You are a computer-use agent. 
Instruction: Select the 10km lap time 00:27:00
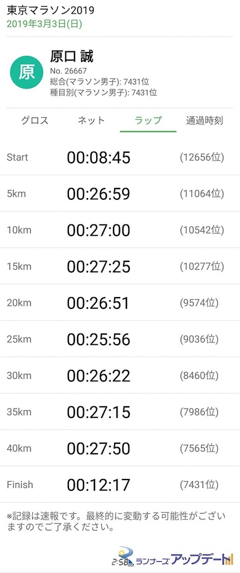[98, 230]
